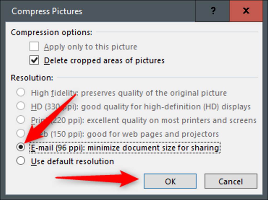Viewport: 268px width, 200px height.
Task: Select the Web (150 ppi) radio button
Action: tap(21, 134)
